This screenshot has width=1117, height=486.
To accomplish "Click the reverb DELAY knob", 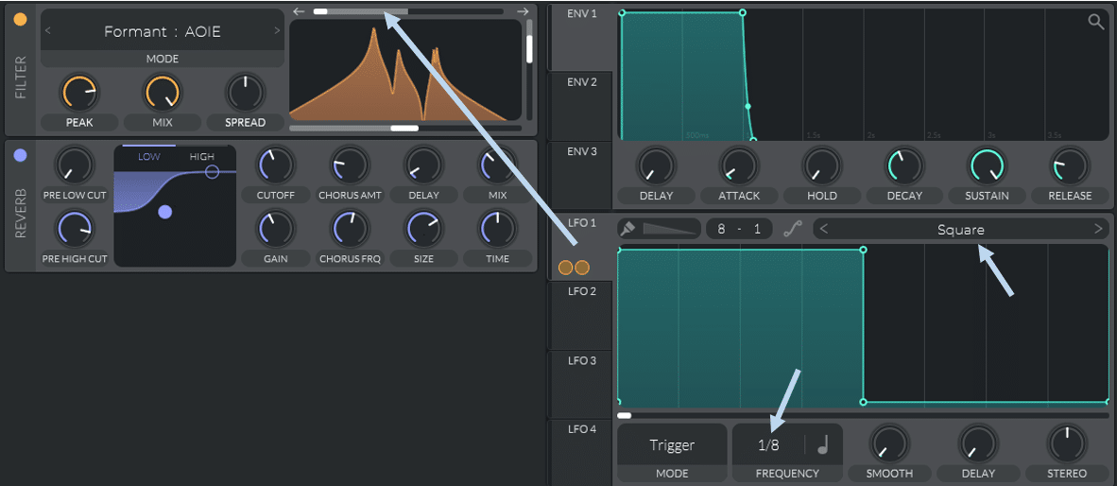I will point(424,165).
